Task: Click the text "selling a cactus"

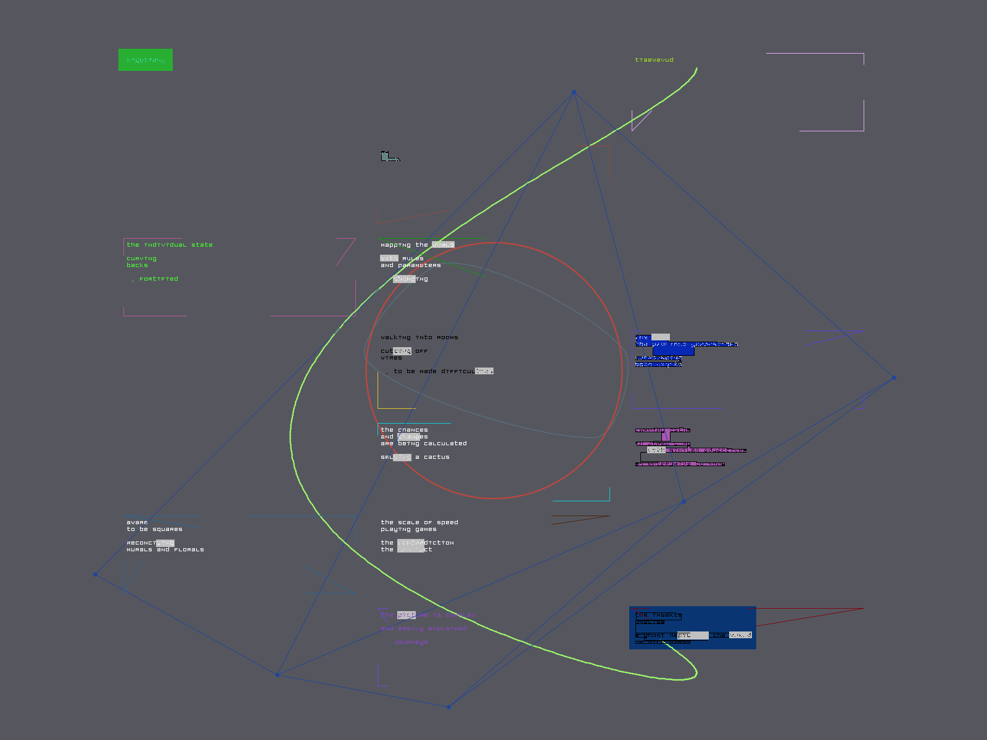Action: pyautogui.click(x=415, y=457)
